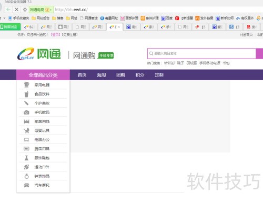Search hot keyword 靴子

click(x=180, y=63)
